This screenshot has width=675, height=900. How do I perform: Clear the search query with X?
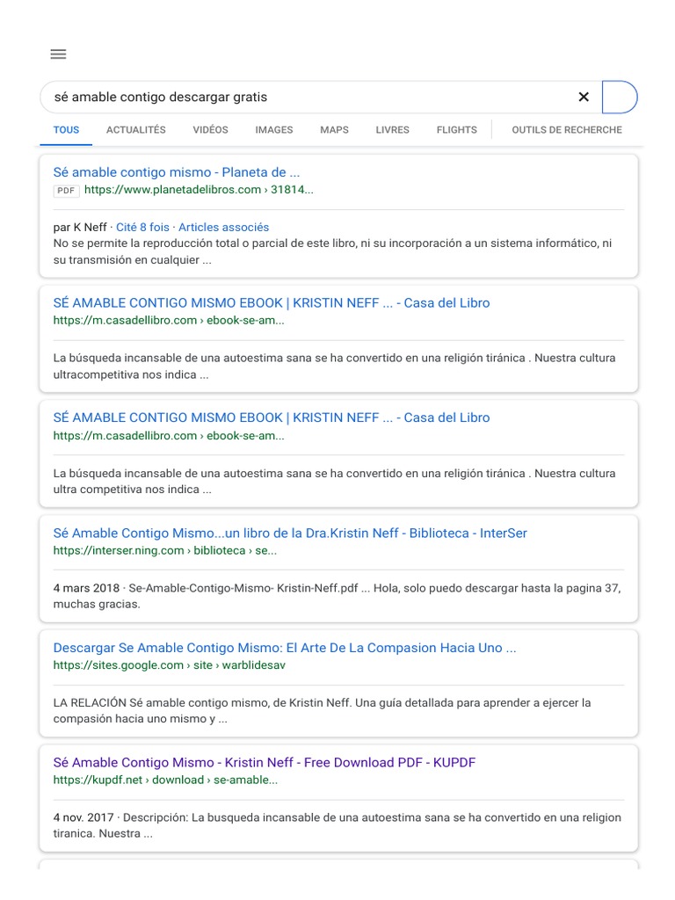click(x=584, y=98)
